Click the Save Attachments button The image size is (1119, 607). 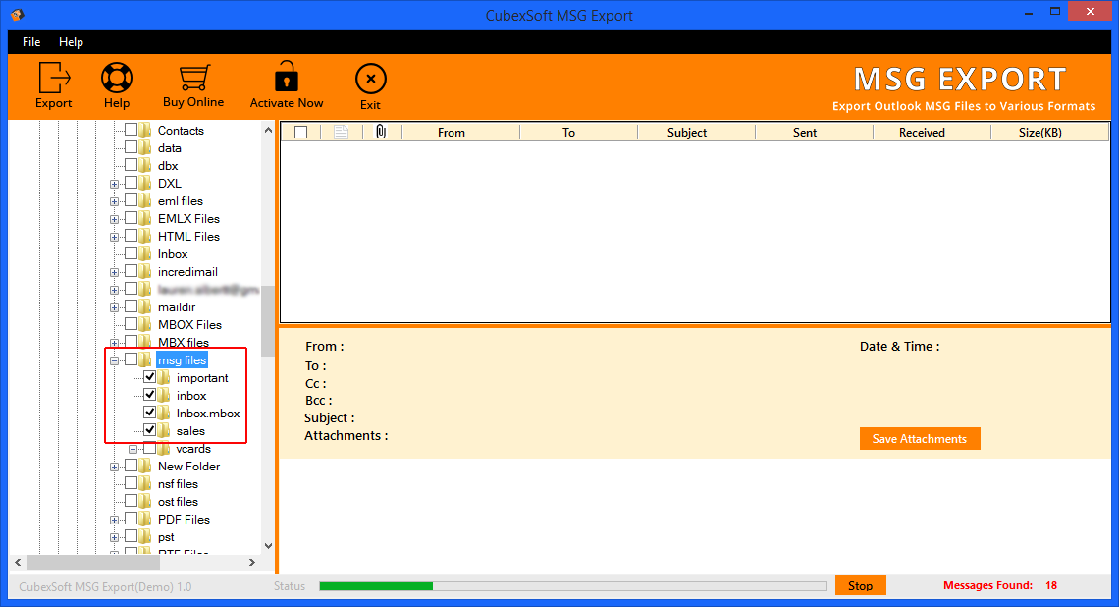coord(919,438)
